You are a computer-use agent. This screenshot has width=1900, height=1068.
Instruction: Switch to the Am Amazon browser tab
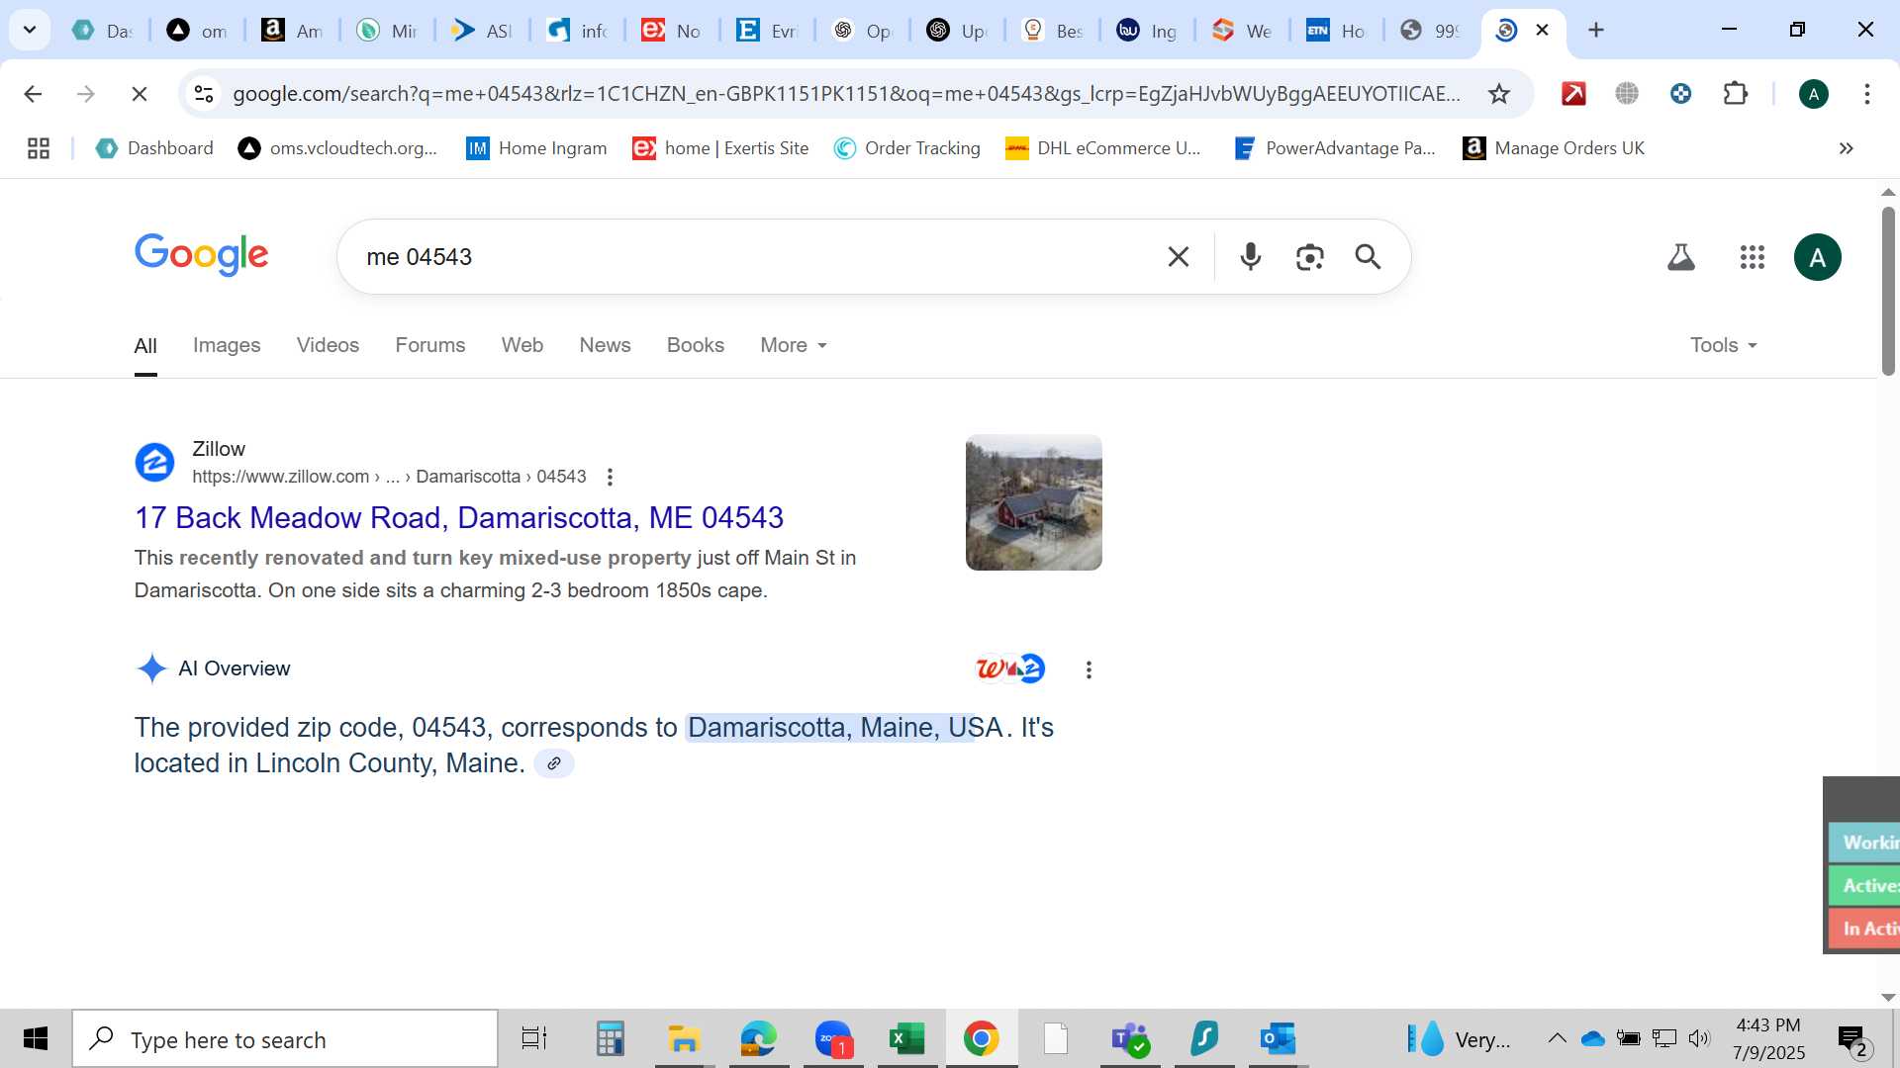pyautogui.click(x=291, y=30)
